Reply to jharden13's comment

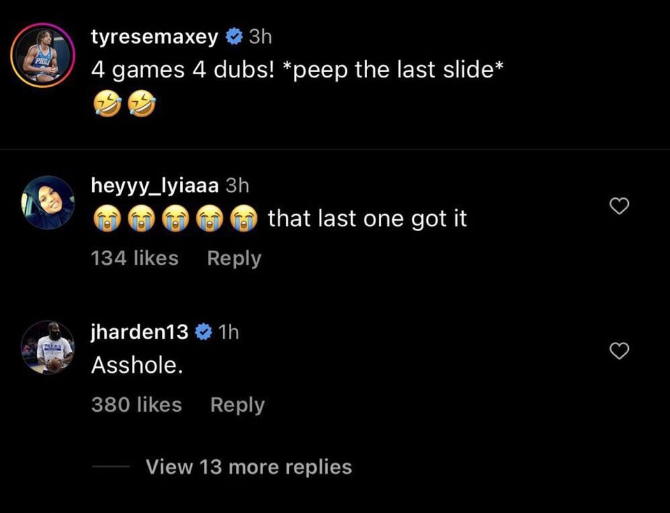click(237, 405)
